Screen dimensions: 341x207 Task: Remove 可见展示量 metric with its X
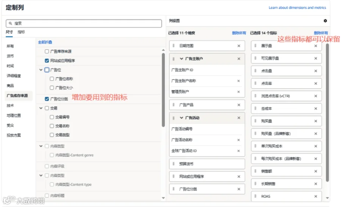coord(316,59)
